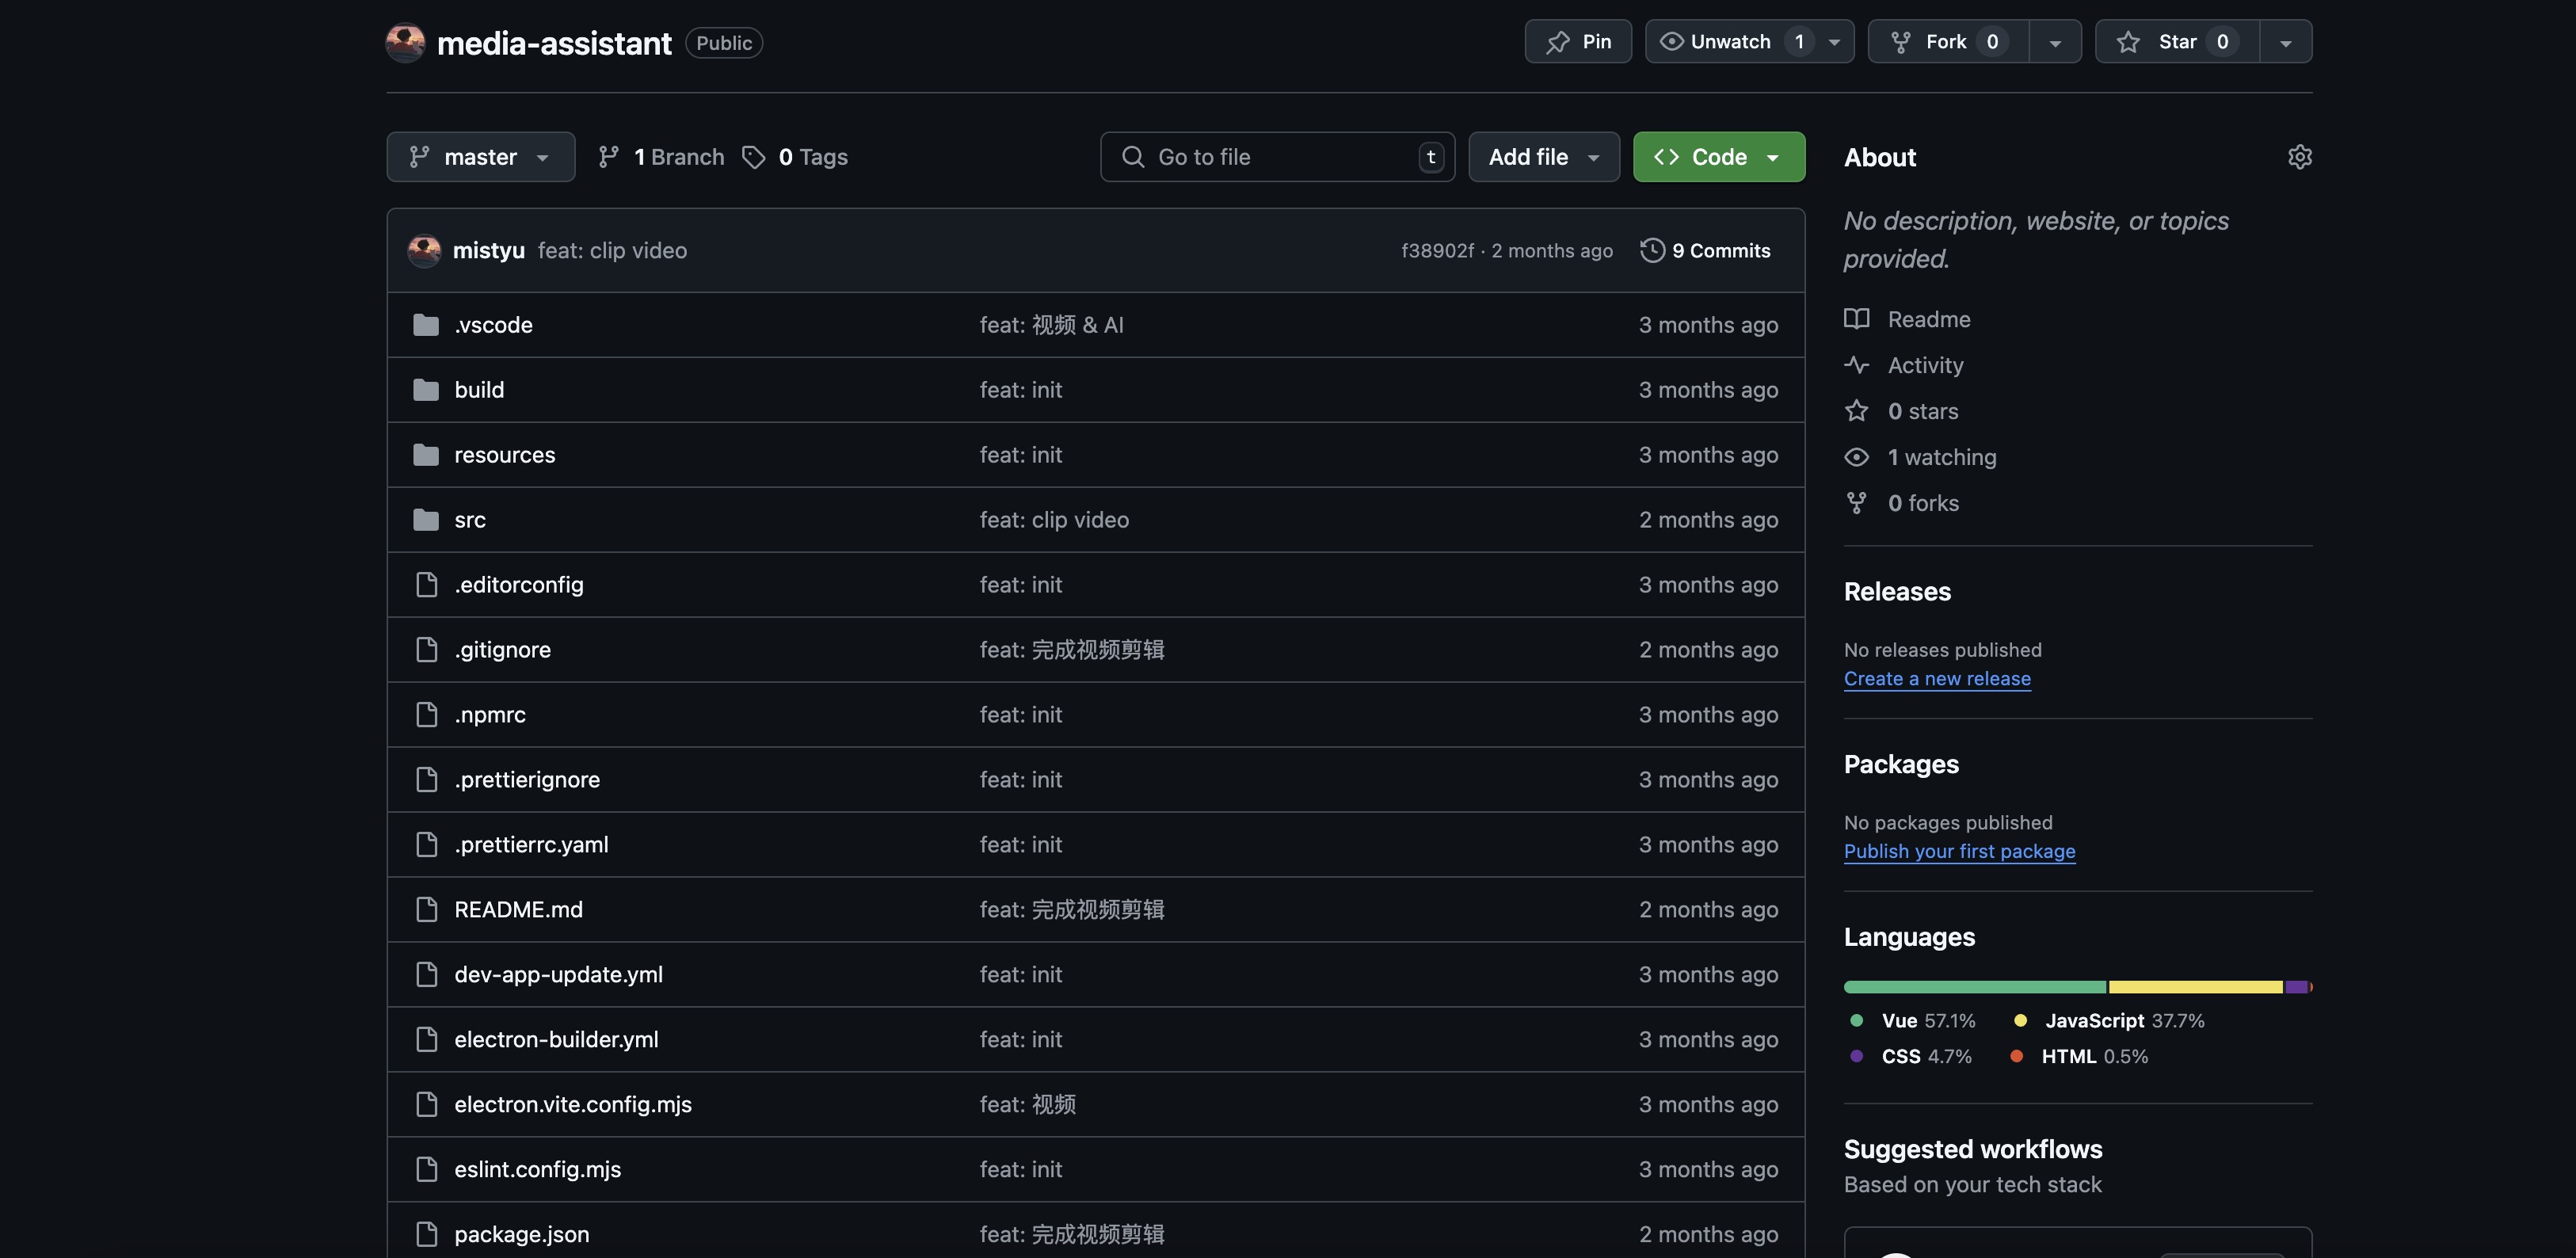2576x1258 pixels.
Task: Click the yellow JavaScript language bar segment
Action: (x=2195, y=987)
